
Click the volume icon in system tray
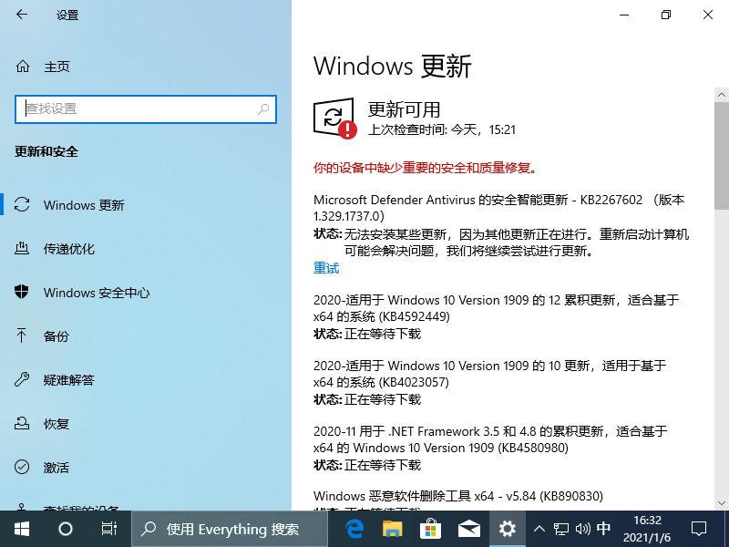[584, 529]
